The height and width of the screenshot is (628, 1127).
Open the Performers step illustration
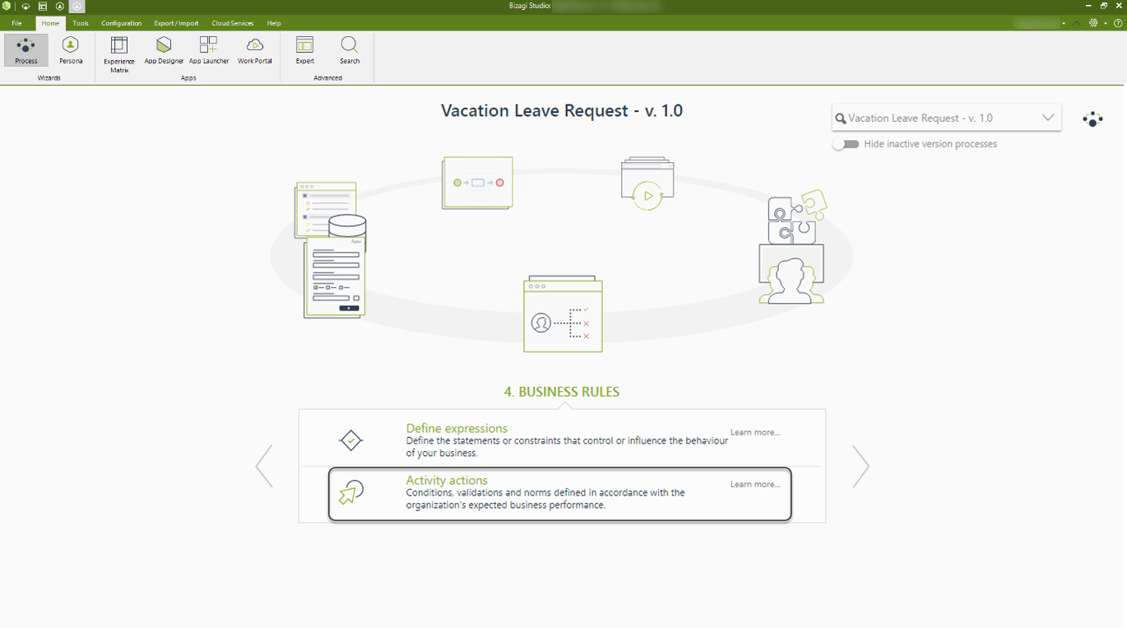coord(791,275)
